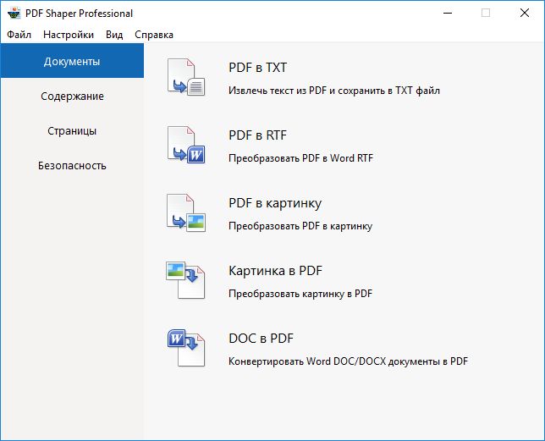The width and height of the screenshot is (545, 441).
Task: Click the DOC to PDF conversion icon
Action: click(186, 349)
